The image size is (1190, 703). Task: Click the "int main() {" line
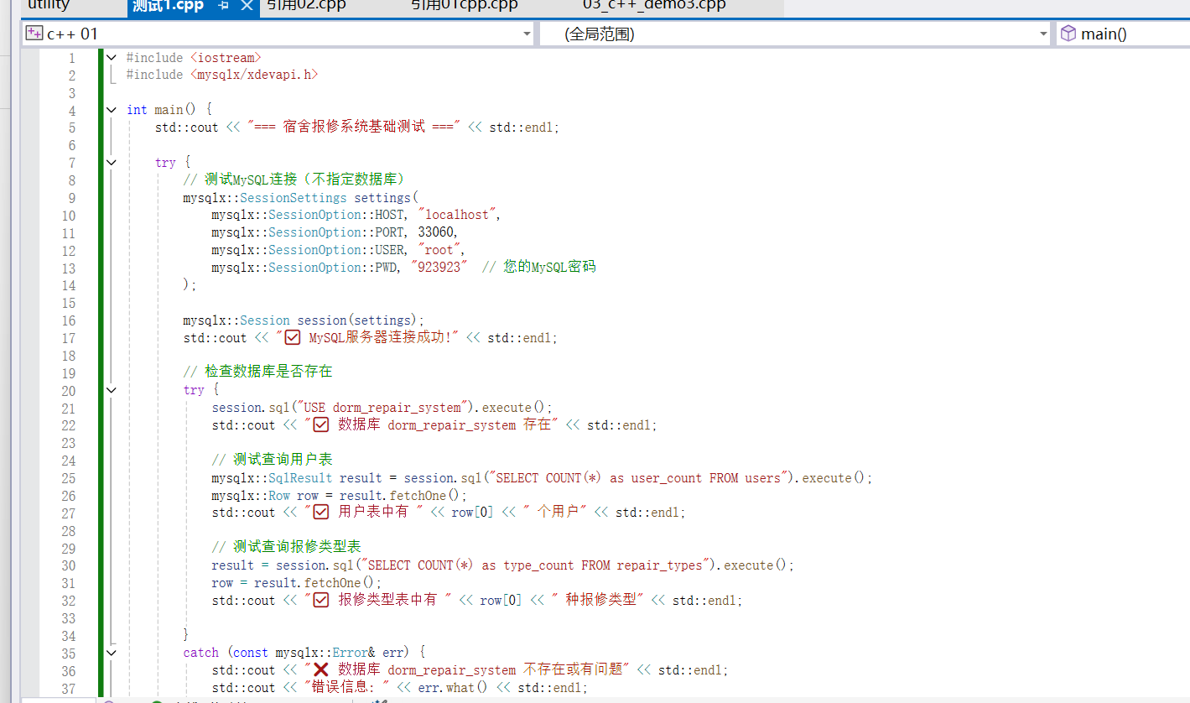pos(169,110)
